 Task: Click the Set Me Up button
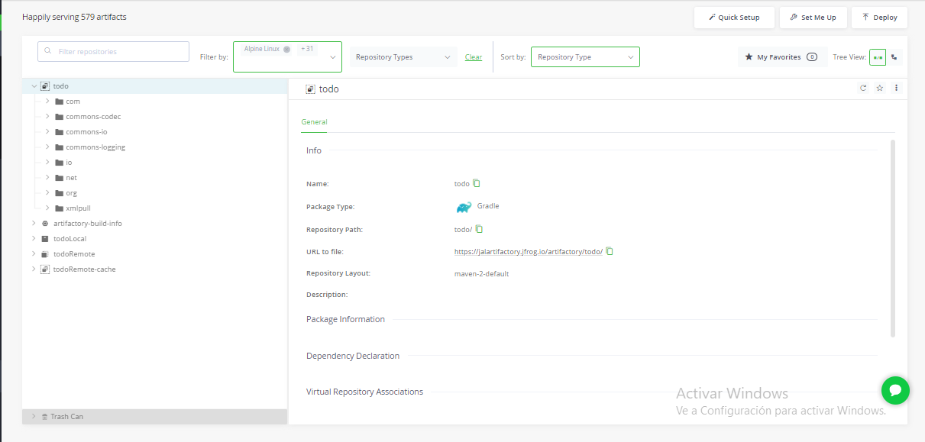click(813, 18)
